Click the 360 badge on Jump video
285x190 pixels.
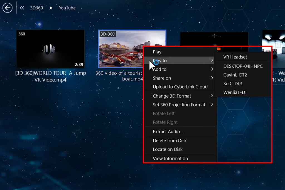coord(22,34)
